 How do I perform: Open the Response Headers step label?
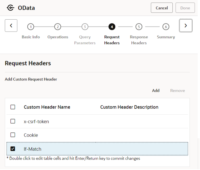pyautogui.click(x=139, y=40)
